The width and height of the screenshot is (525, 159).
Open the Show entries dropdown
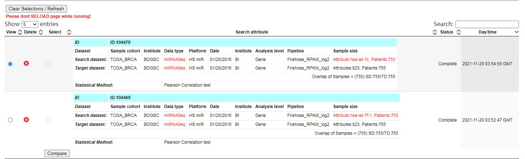point(30,24)
